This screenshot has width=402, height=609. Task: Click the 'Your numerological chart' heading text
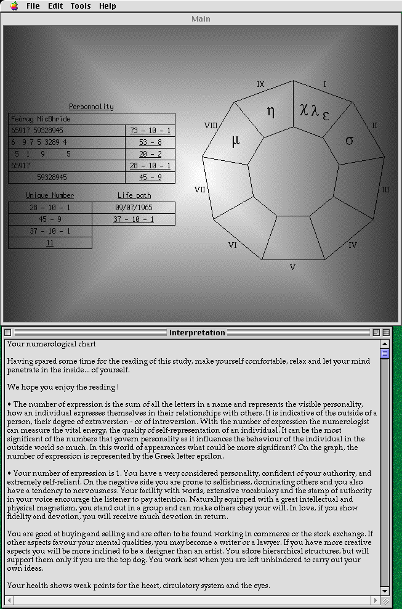tap(51, 344)
